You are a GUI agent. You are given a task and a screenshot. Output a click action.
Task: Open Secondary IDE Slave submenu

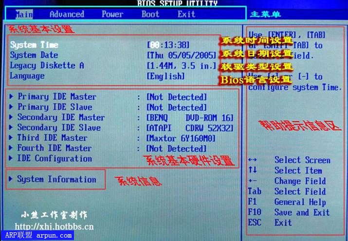(59, 128)
